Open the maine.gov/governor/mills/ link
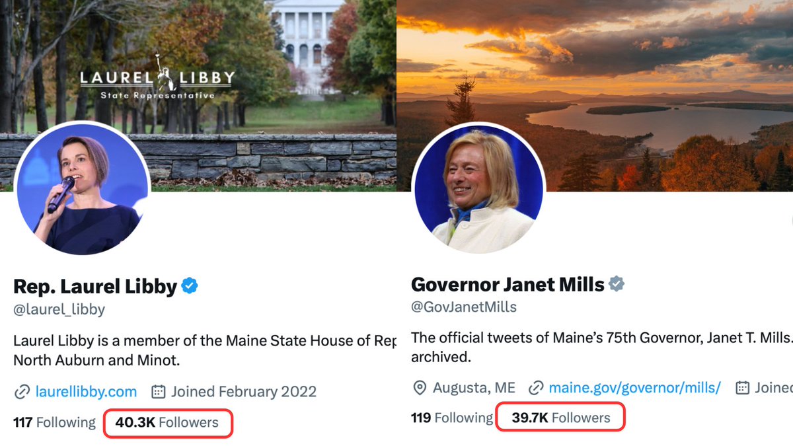793x446 pixels. (x=634, y=388)
